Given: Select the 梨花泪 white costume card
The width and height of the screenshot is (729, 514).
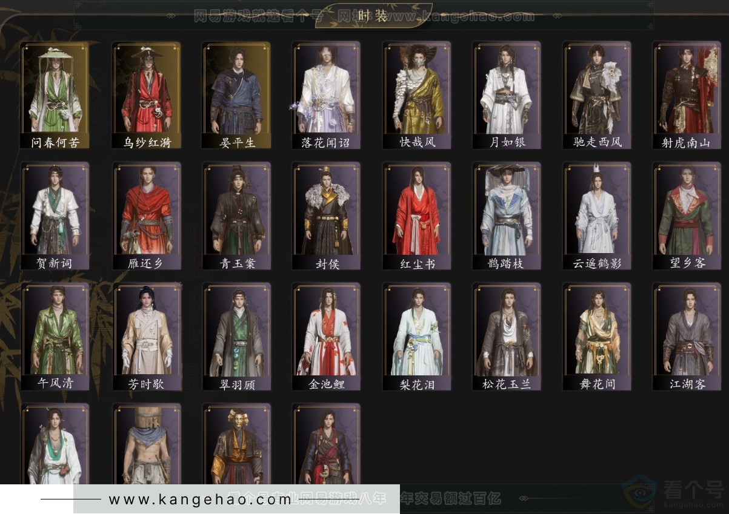Looking at the screenshot, I should [417, 335].
